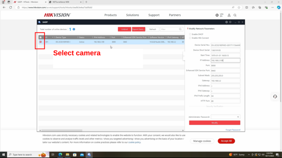Viewport: 282px width, 158px height.
Task: Open region language globe icon
Action: click(x=217, y=15)
